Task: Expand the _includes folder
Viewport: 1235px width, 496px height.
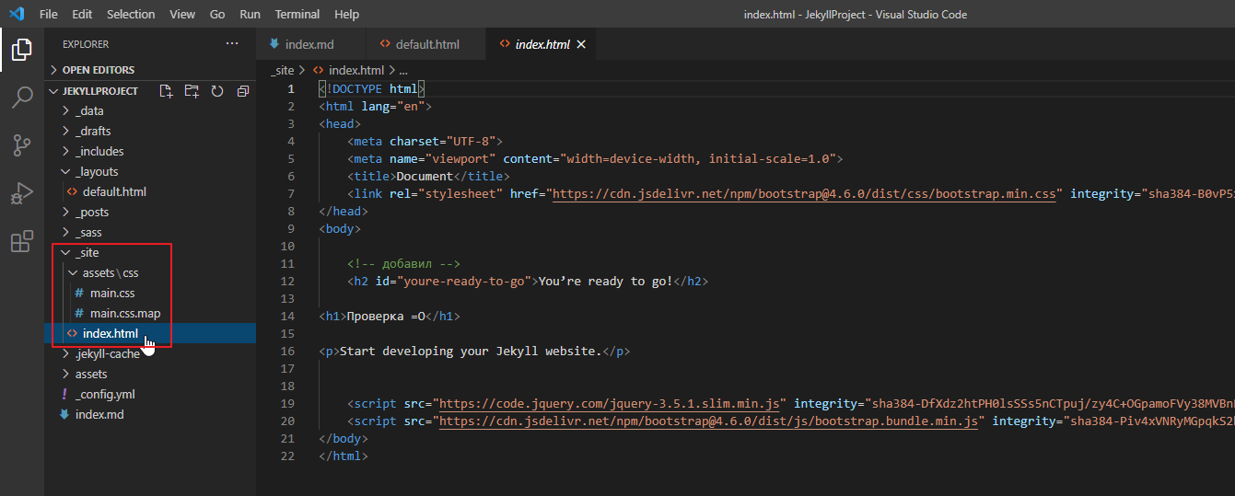Action: [x=99, y=152]
